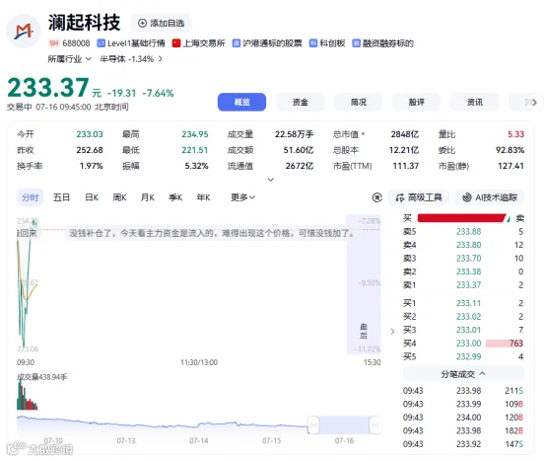
Task: Click the volume bars chart
Action: (28, 395)
